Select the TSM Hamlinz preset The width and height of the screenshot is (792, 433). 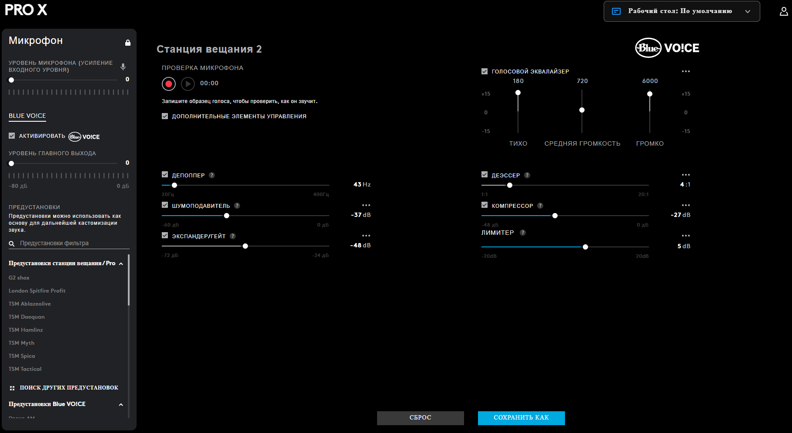click(x=26, y=330)
